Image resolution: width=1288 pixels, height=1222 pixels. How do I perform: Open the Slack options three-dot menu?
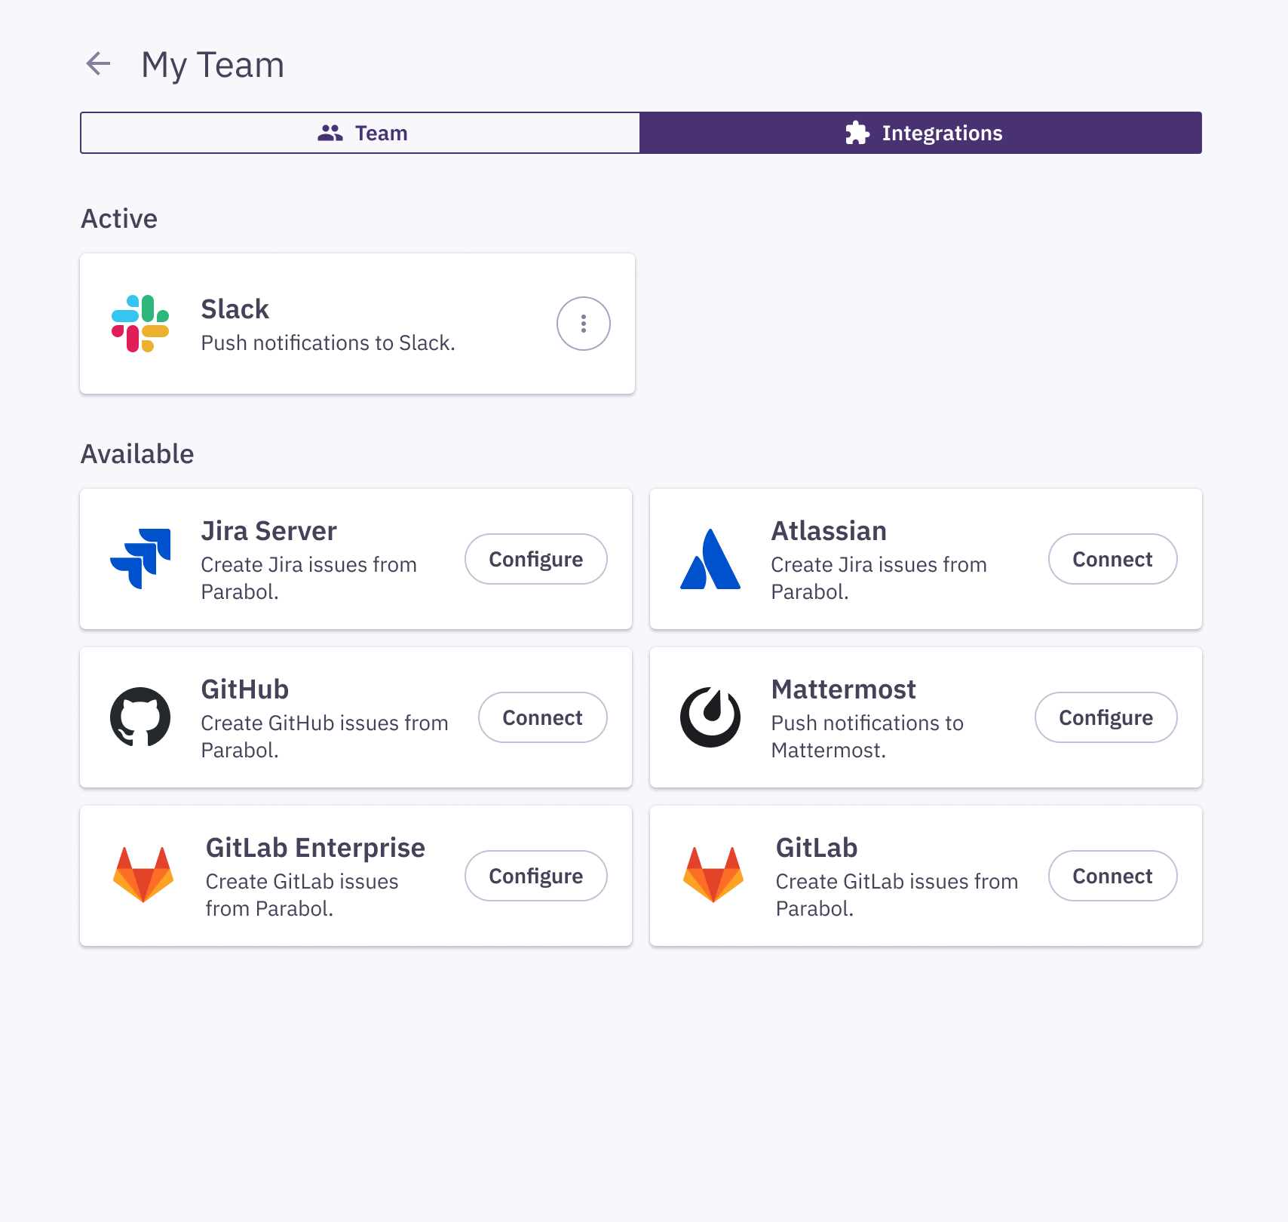pos(582,323)
